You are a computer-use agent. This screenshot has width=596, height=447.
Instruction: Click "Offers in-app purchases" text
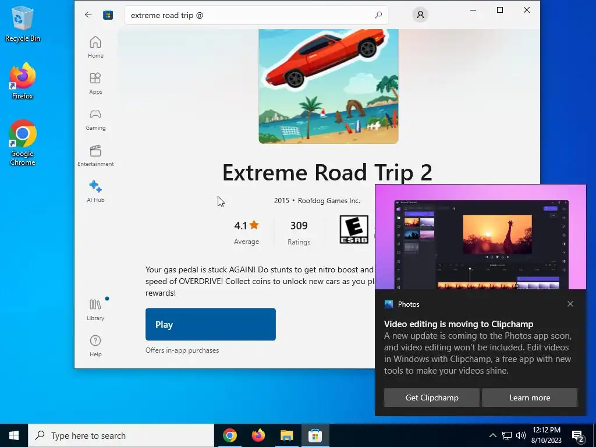[182, 350]
